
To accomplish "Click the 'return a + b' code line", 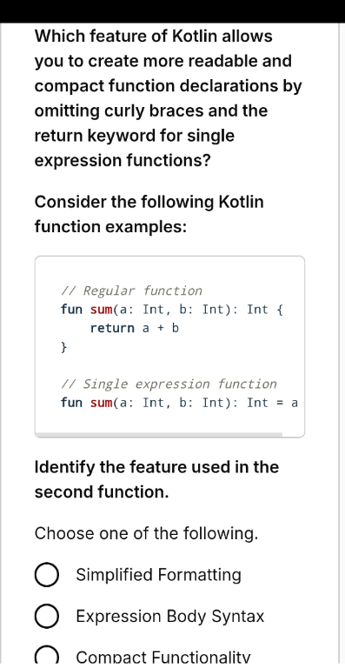I will tap(134, 328).
